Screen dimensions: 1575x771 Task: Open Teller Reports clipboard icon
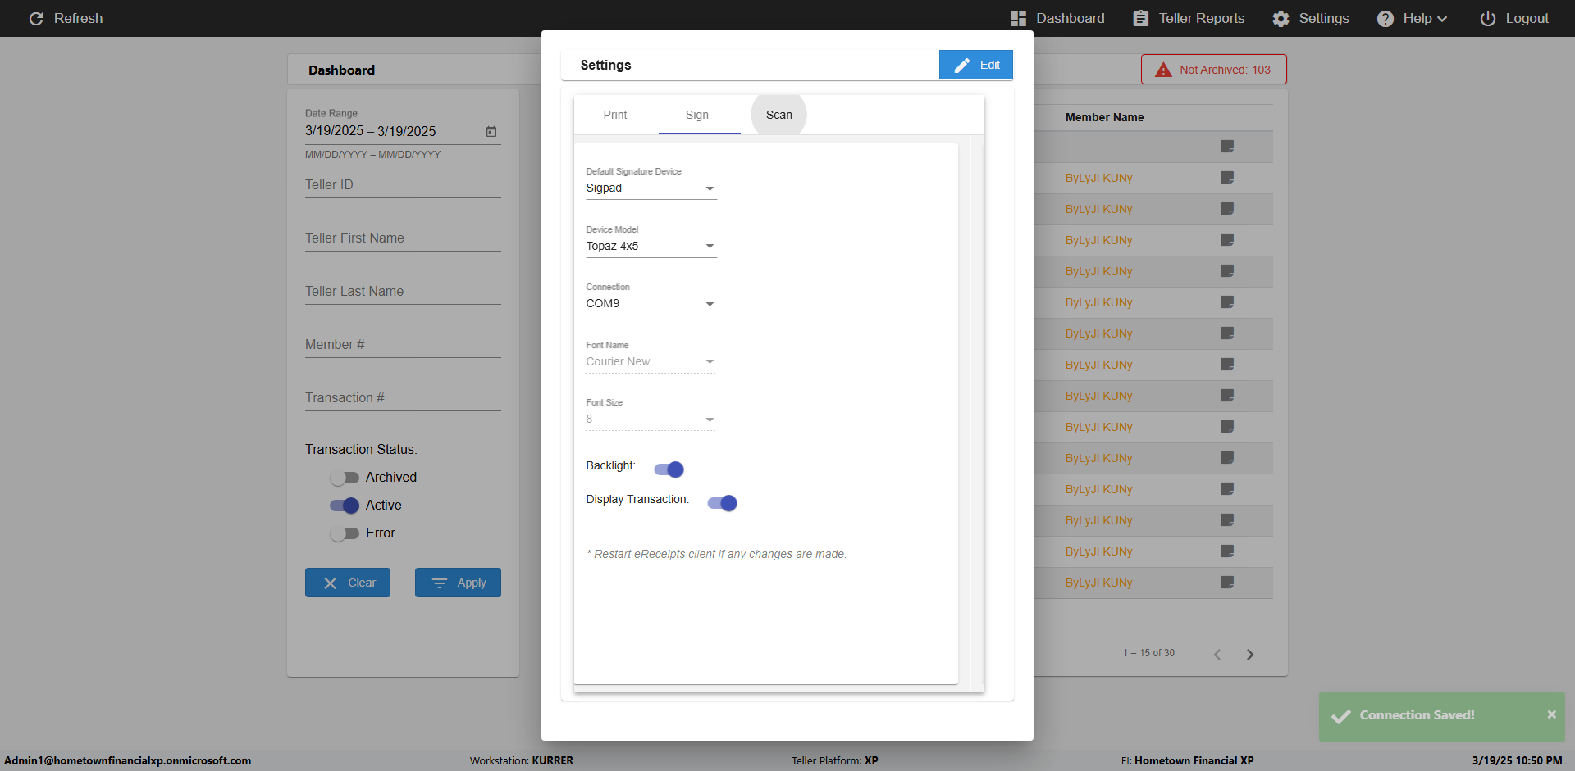pos(1140,18)
